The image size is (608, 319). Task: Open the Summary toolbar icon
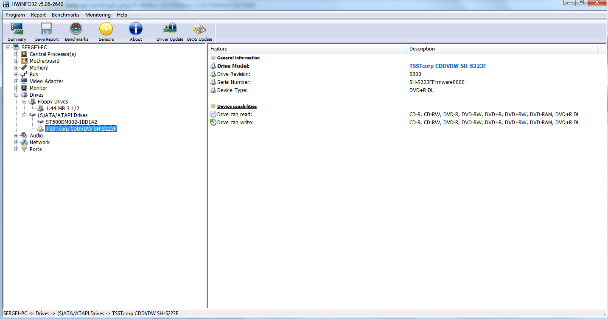pos(17,29)
